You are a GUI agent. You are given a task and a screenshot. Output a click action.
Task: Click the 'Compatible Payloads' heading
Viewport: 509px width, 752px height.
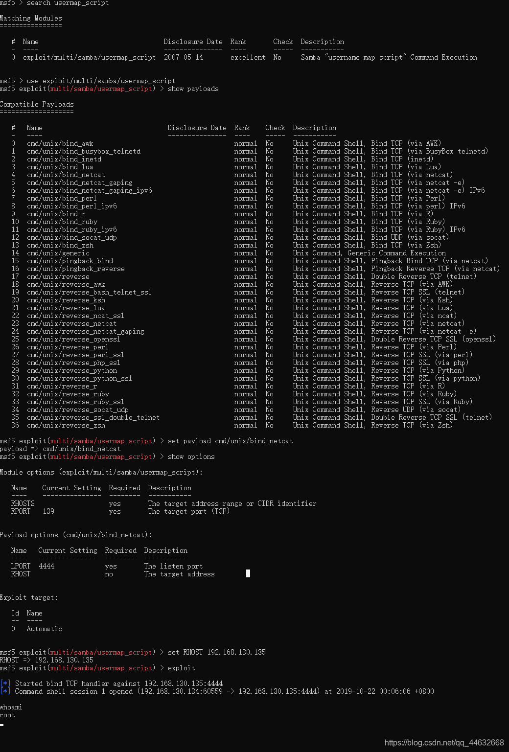(x=37, y=104)
